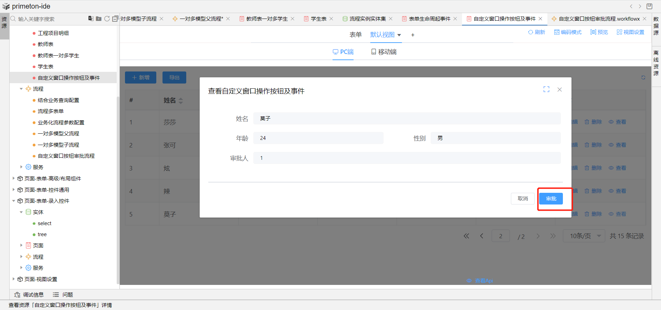
Task: Switch to the 移动端 mobile view
Action: [384, 52]
